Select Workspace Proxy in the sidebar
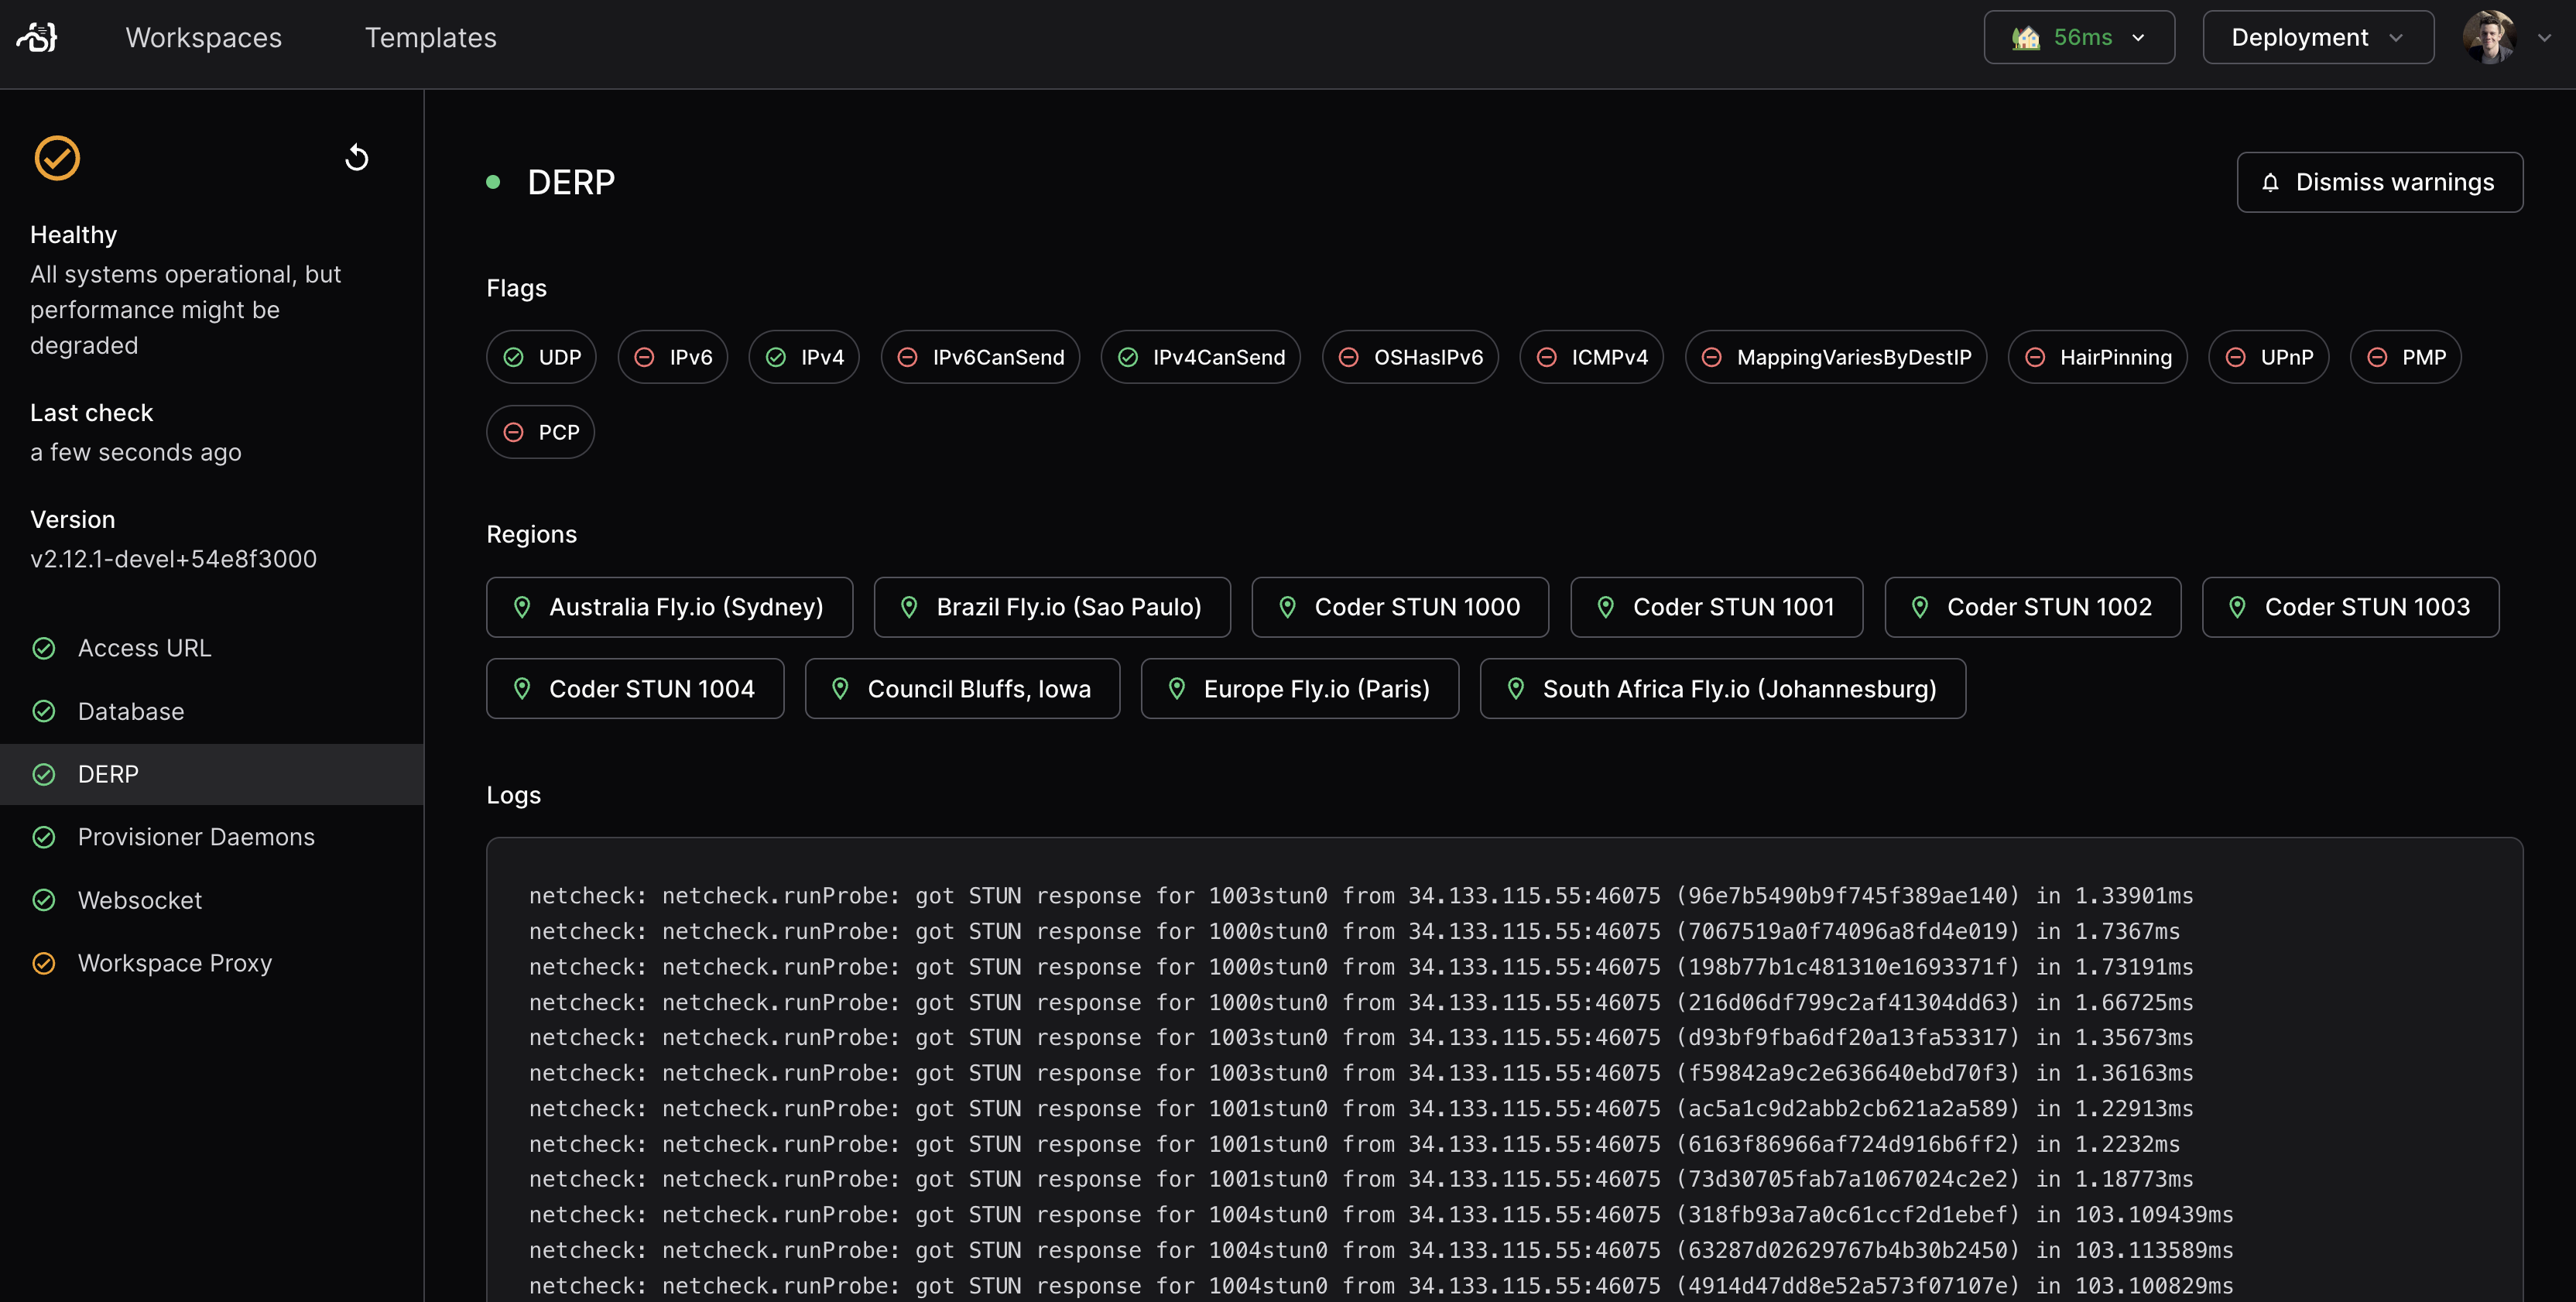Image resolution: width=2576 pixels, height=1302 pixels. (x=174, y=963)
